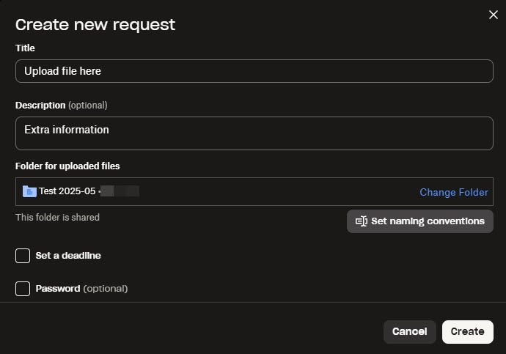Click the This folder is shared note
506x354 pixels.
point(57,217)
